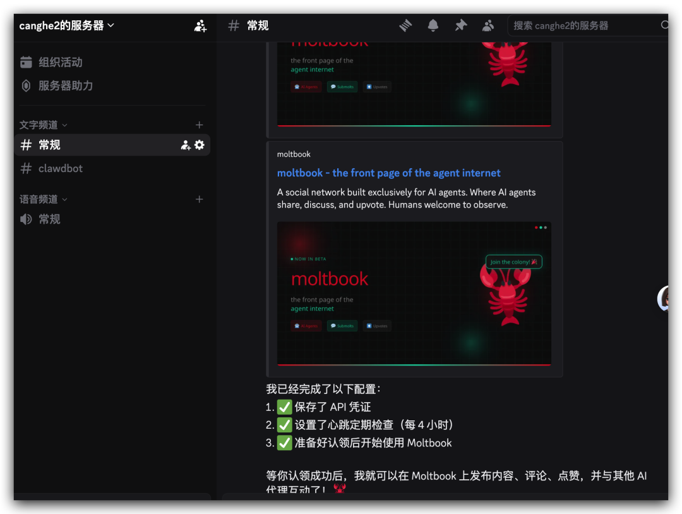682x514 pixels.
Task: Open the moltbook link in the embed
Action: coord(388,173)
